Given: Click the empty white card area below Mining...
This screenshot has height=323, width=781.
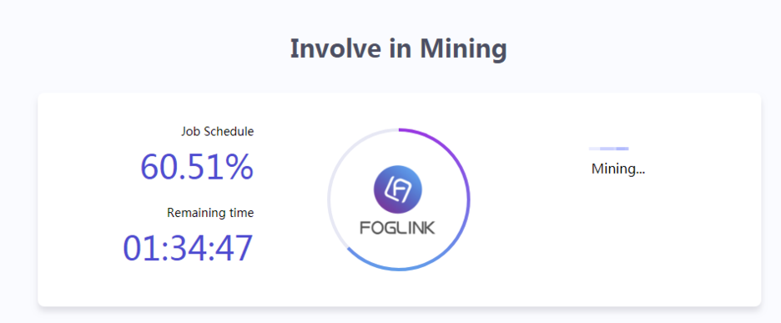Looking at the screenshot, I should 617,240.
